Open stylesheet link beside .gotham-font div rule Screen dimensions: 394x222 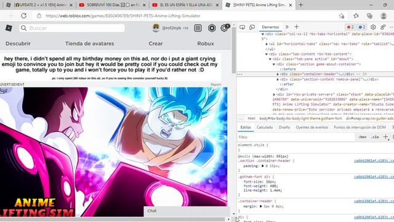tap(374, 177)
